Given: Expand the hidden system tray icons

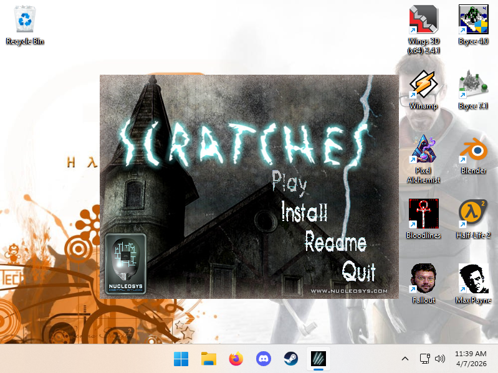Looking at the screenshot, I should pos(405,359).
